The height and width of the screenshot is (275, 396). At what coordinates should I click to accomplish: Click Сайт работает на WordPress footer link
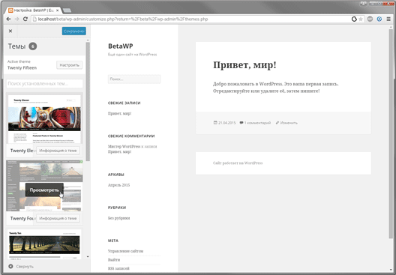(x=238, y=163)
